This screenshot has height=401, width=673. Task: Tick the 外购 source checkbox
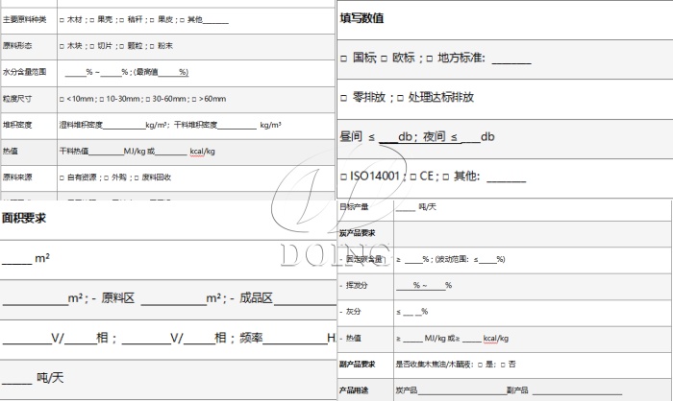(x=106, y=177)
